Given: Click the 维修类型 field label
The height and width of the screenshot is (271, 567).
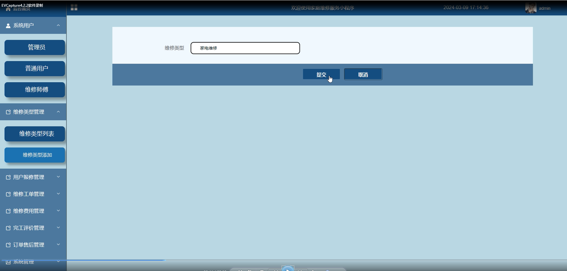Looking at the screenshot, I should 174,48.
